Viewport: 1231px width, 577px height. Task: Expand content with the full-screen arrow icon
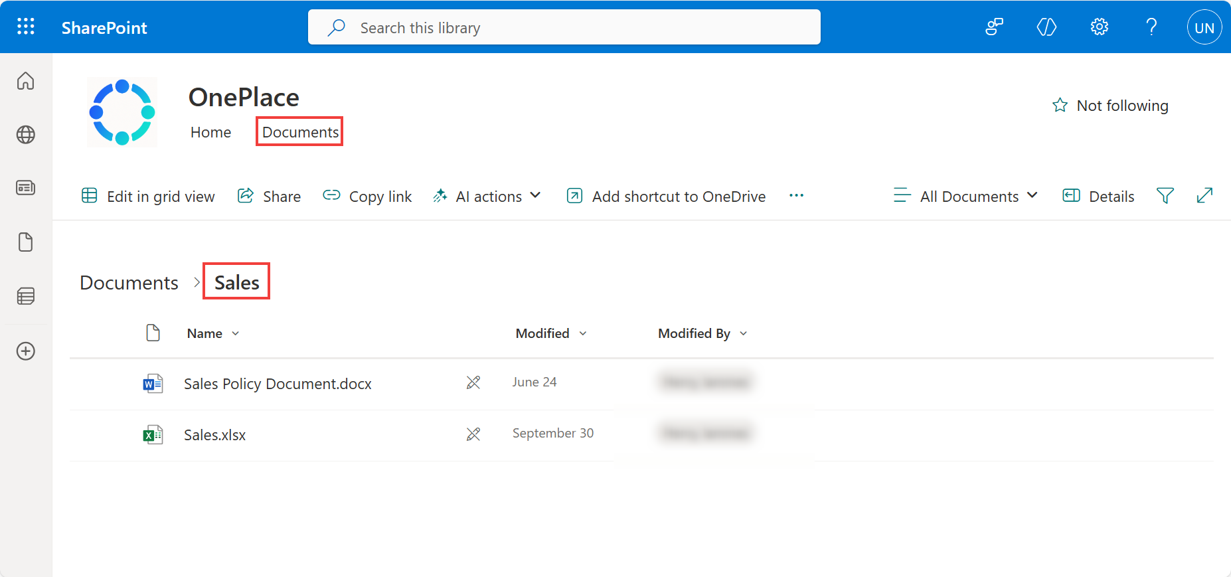(x=1204, y=196)
